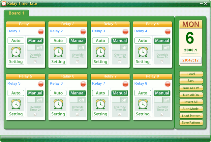Open Relay 7 alarm clock Setting
The image size is (211, 142).
tap(100, 107)
